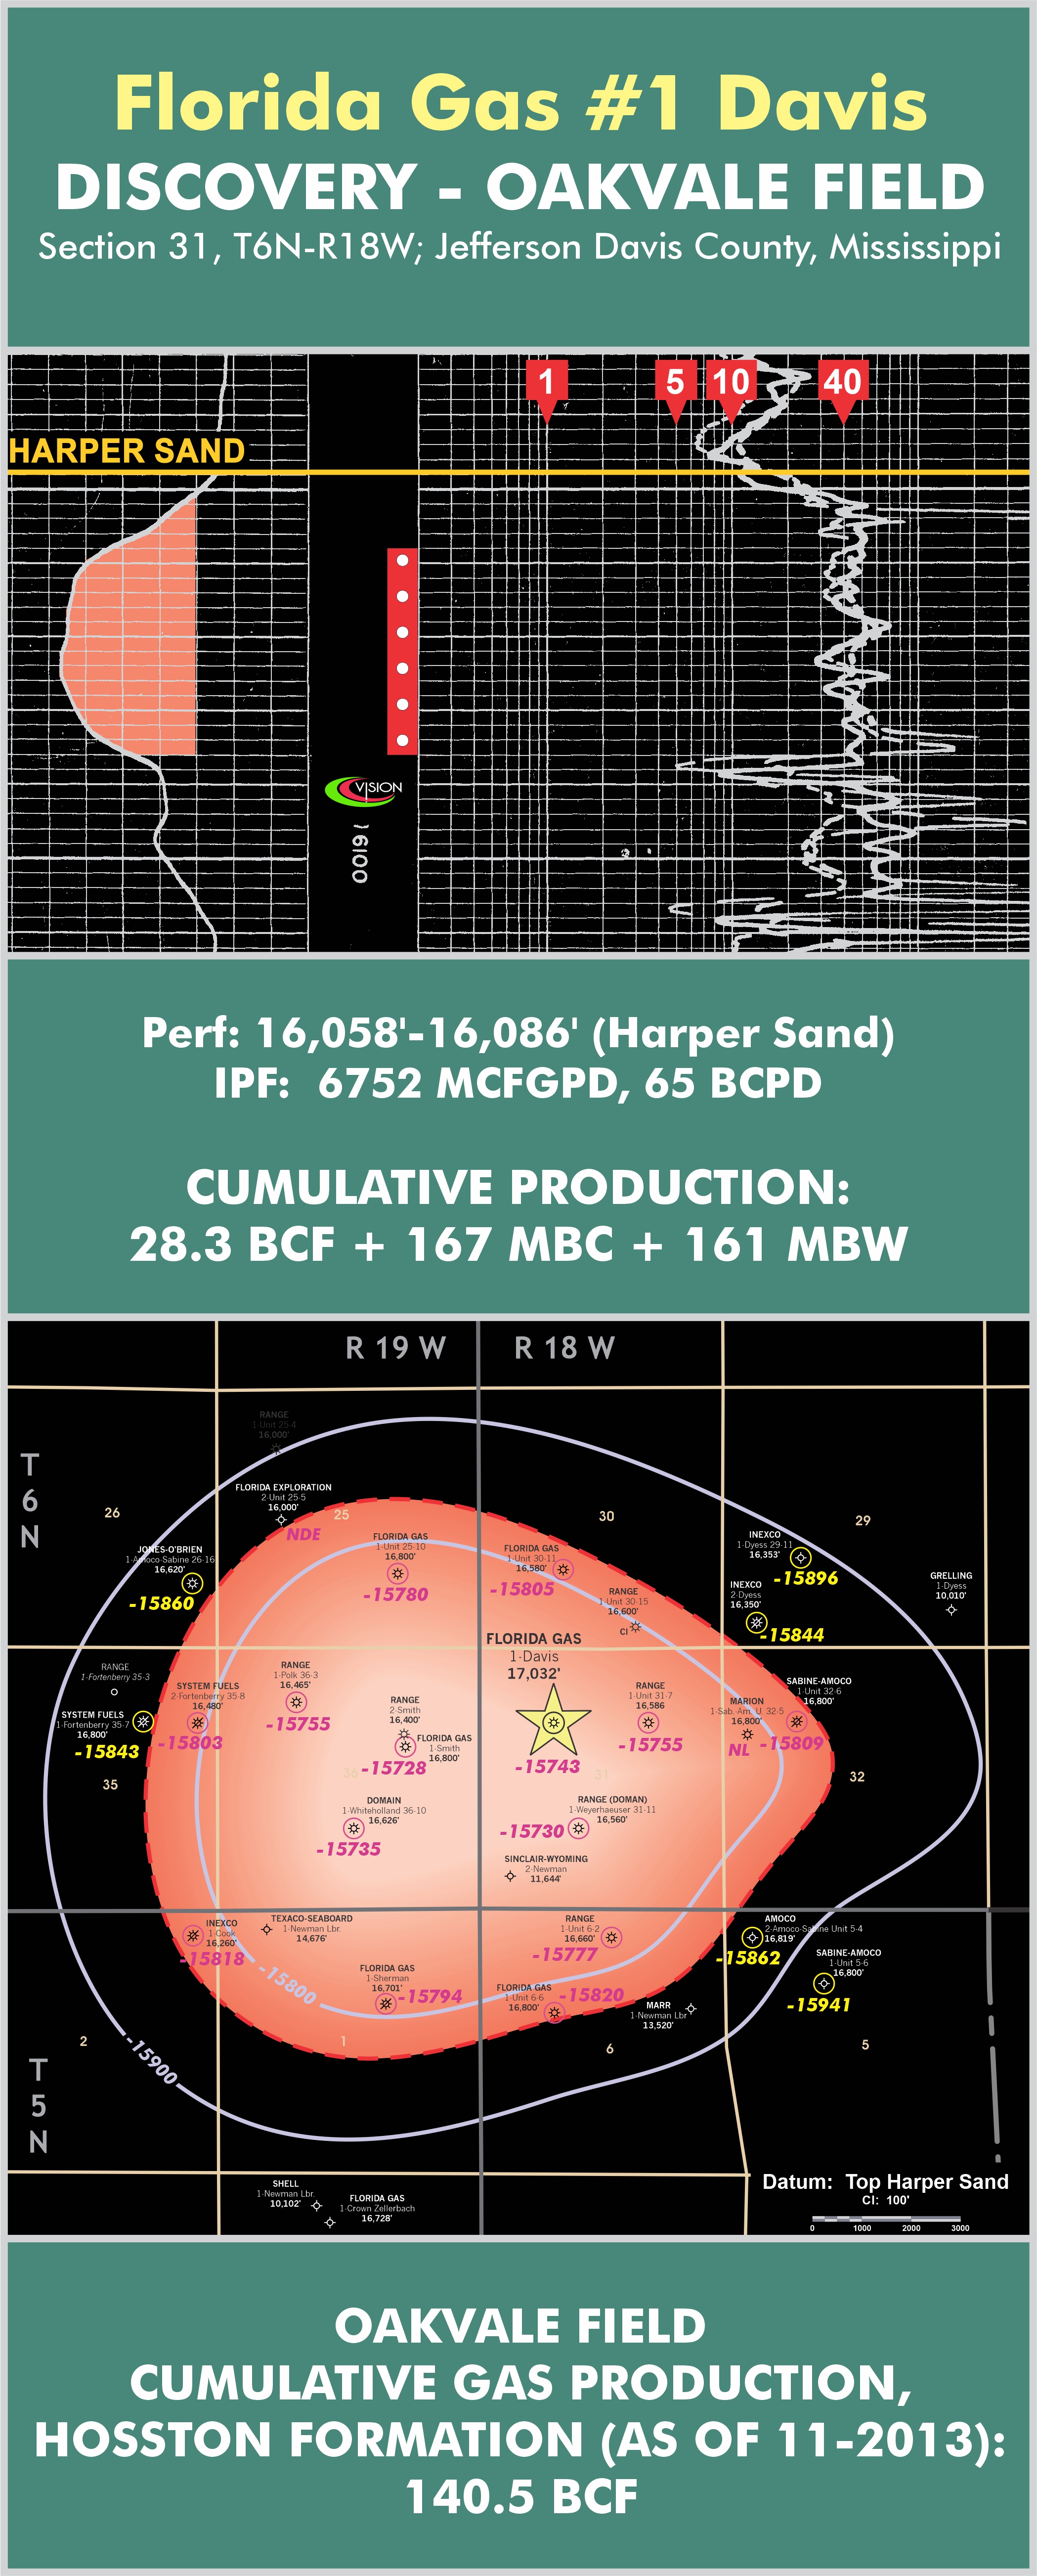Click the Range 1-Polk 36-3 well symbol
Screen dimensions: 1037x2576
coord(296,1702)
